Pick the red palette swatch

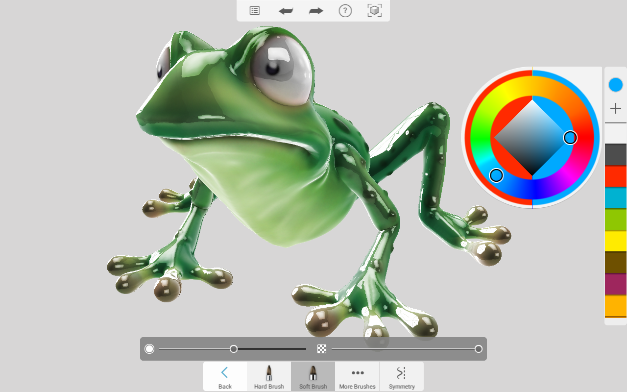(x=616, y=176)
